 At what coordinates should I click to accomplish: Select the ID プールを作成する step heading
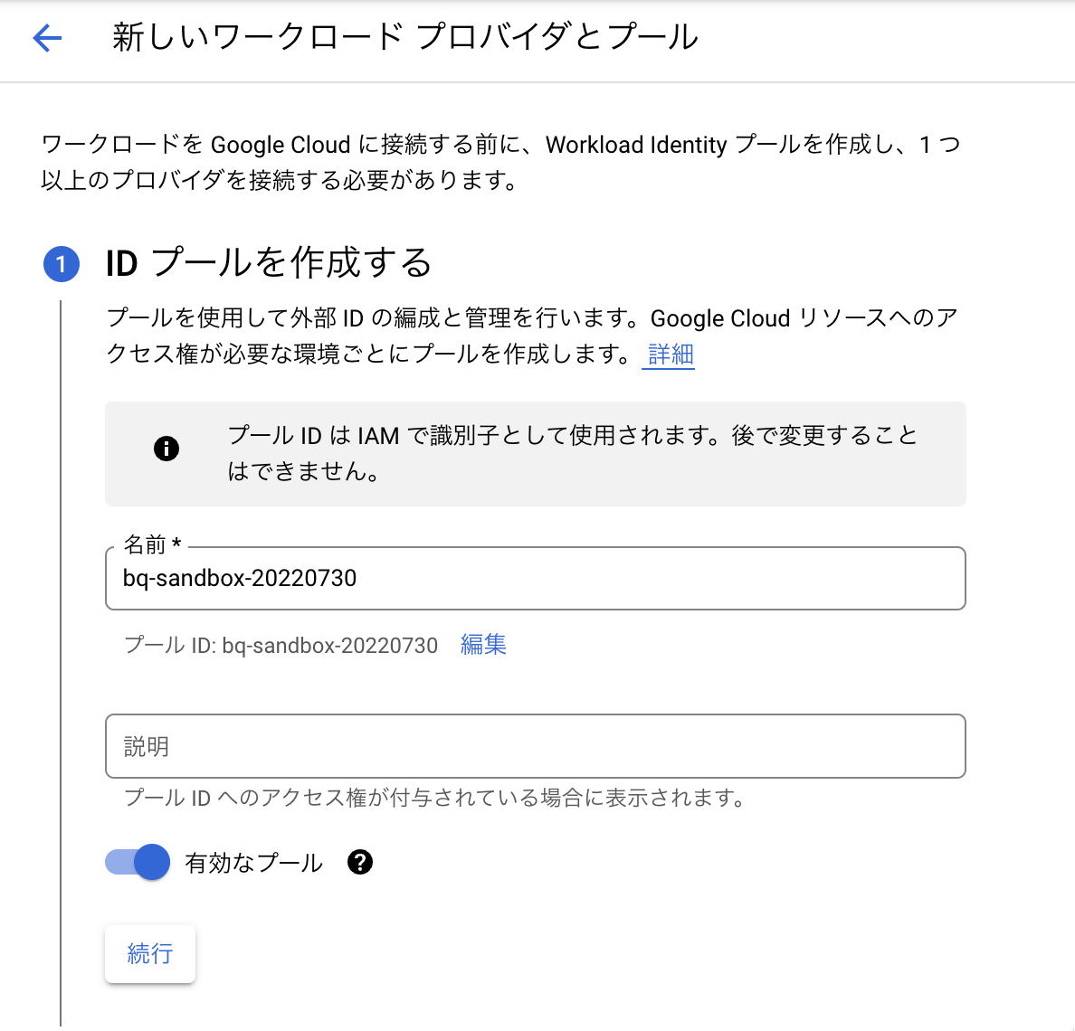[x=269, y=263]
